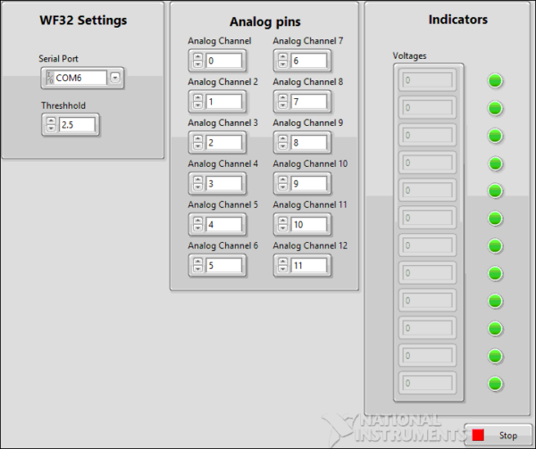Click the Analog Channel 6 value field
This screenshot has height=449, width=536.
223,265
